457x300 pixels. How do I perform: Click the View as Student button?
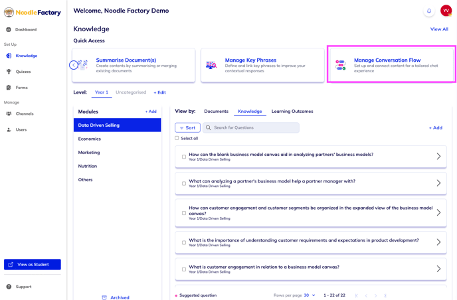pyautogui.click(x=33, y=264)
